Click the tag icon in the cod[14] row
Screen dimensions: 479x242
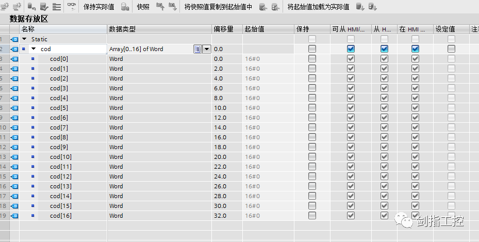coord(14,196)
